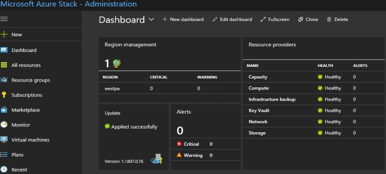Open Dashboard from the sidebar icon
The height and width of the screenshot is (174, 386).
4,50
